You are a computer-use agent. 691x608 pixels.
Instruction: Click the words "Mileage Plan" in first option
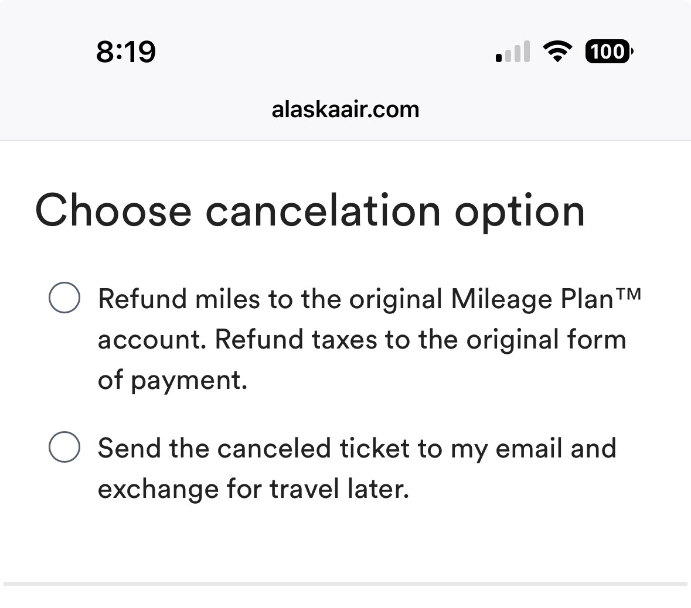[533, 299]
